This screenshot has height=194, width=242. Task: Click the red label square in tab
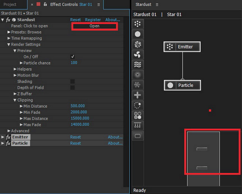[39, 4]
